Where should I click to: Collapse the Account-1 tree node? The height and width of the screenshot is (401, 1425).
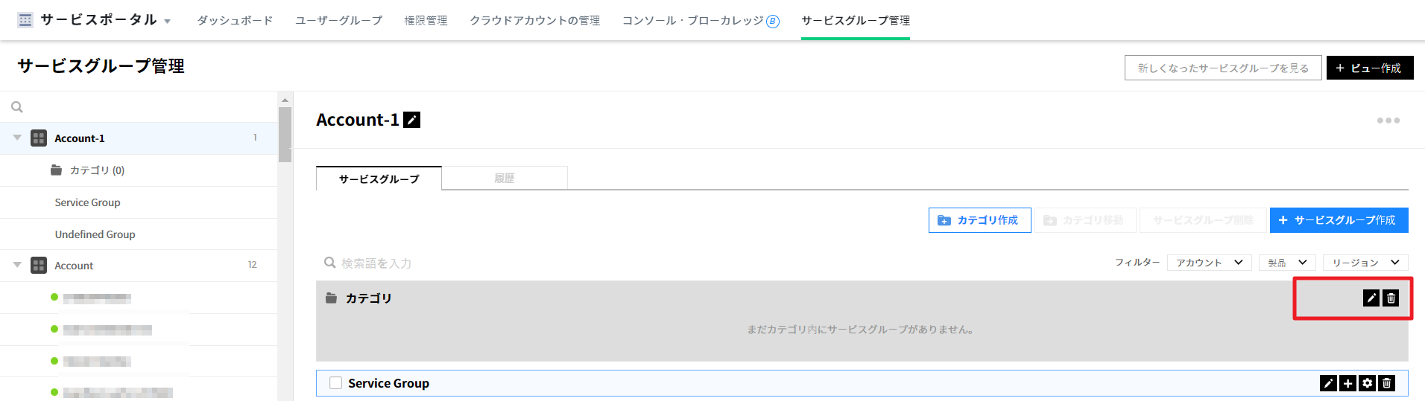[17, 138]
